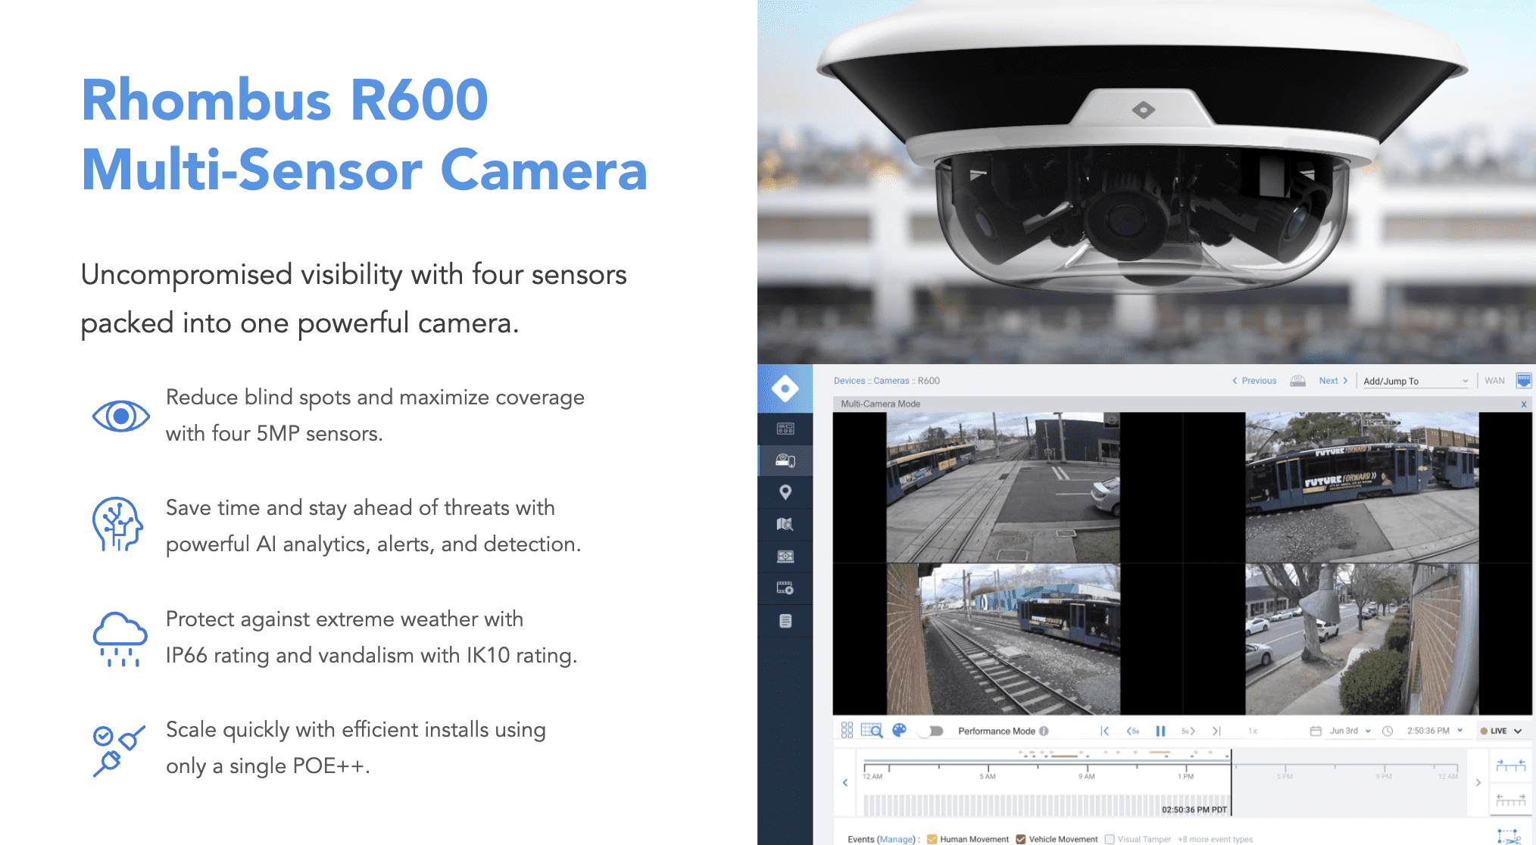Jump to the end of footage
The height and width of the screenshot is (845, 1536).
coord(1216,731)
